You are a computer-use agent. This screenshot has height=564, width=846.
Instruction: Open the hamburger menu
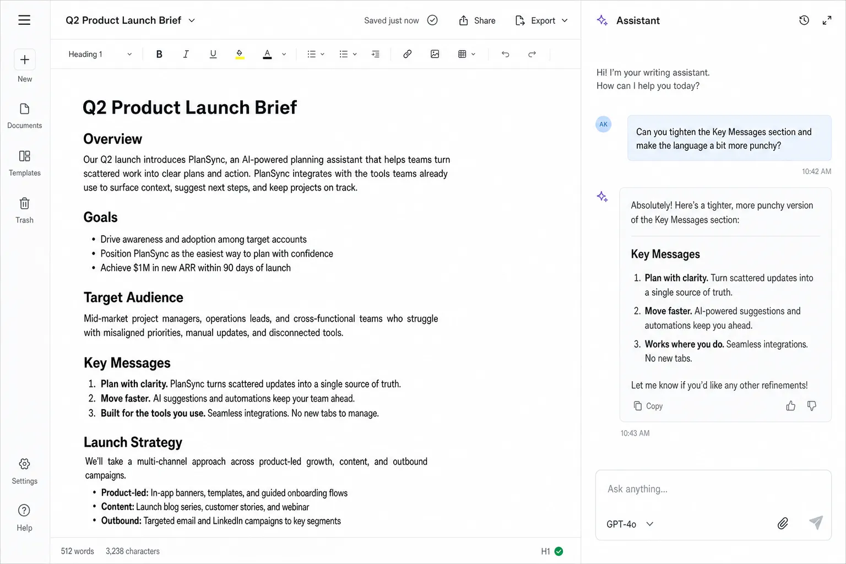24,20
